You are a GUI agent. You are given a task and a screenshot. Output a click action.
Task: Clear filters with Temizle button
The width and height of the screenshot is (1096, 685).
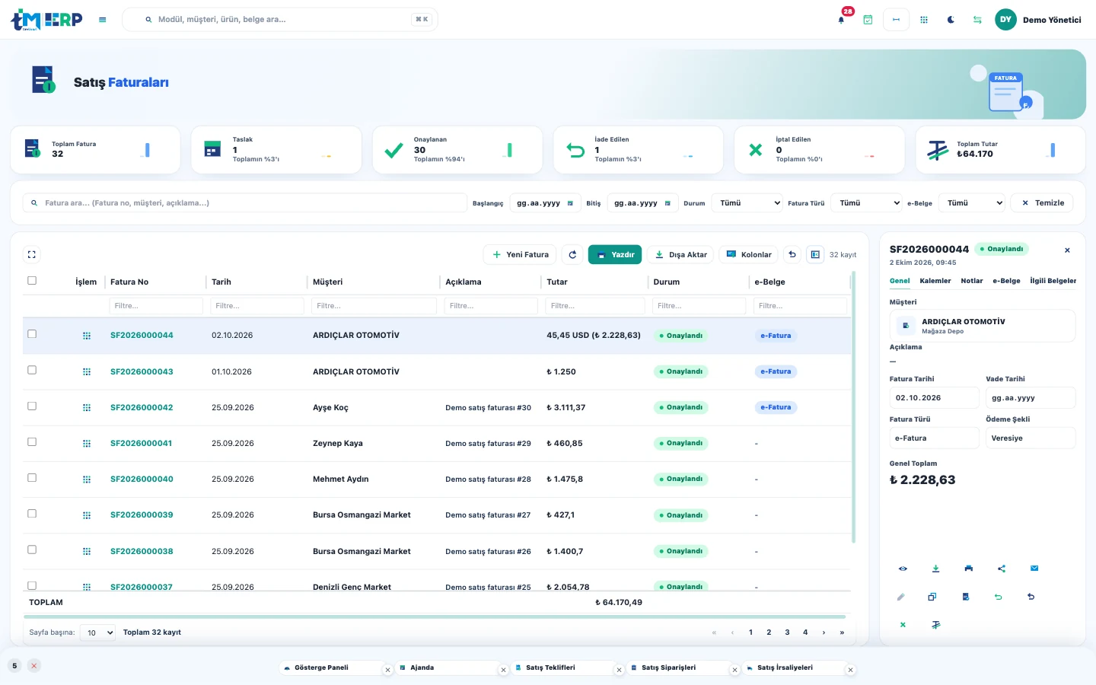coord(1042,203)
